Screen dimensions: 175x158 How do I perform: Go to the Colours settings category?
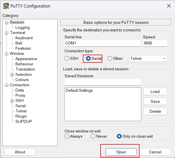click(x=22, y=80)
